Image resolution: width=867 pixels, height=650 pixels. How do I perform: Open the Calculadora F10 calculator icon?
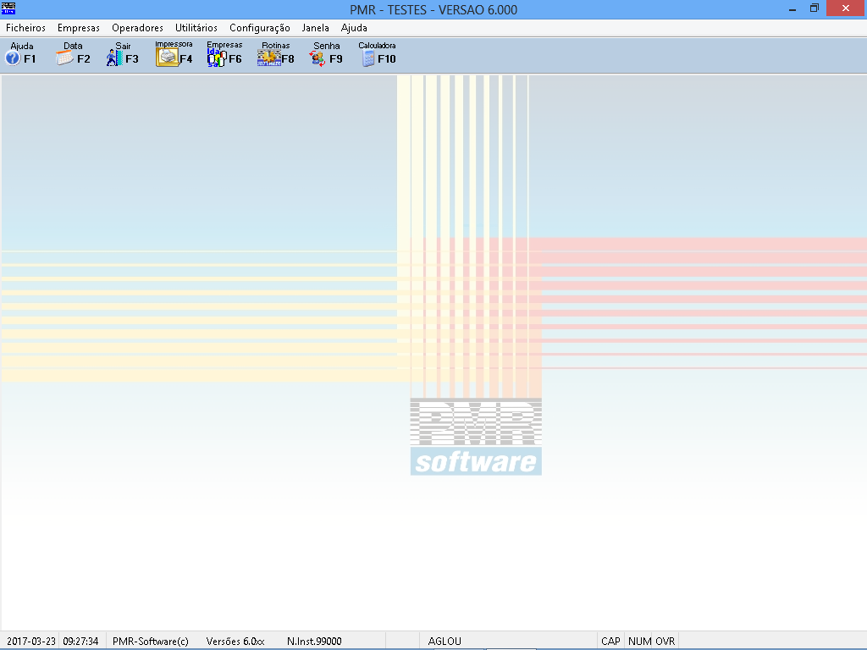click(x=377, y=53)
